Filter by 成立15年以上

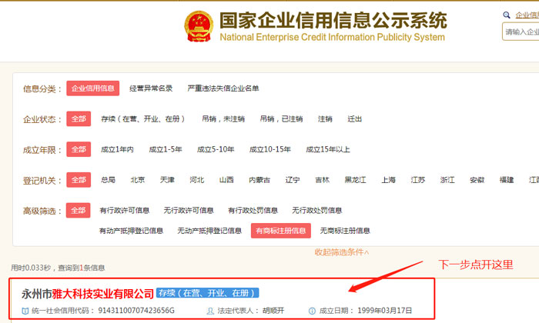click(328, 149)
